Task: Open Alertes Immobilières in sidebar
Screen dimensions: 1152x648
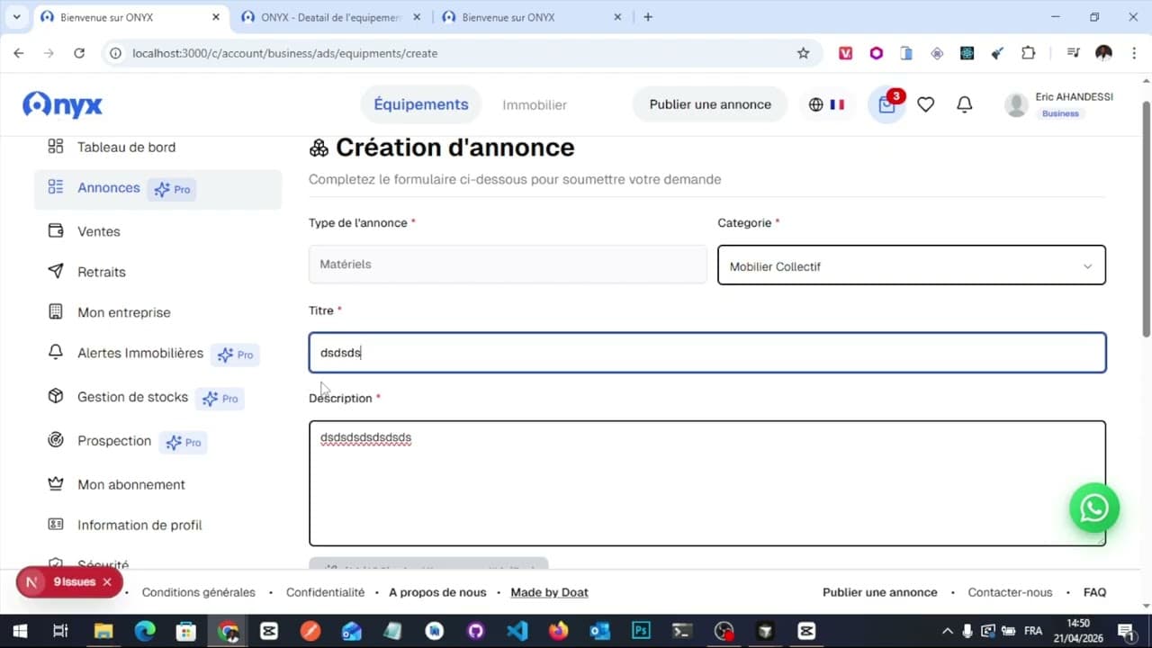Action: tap(157, 354)
